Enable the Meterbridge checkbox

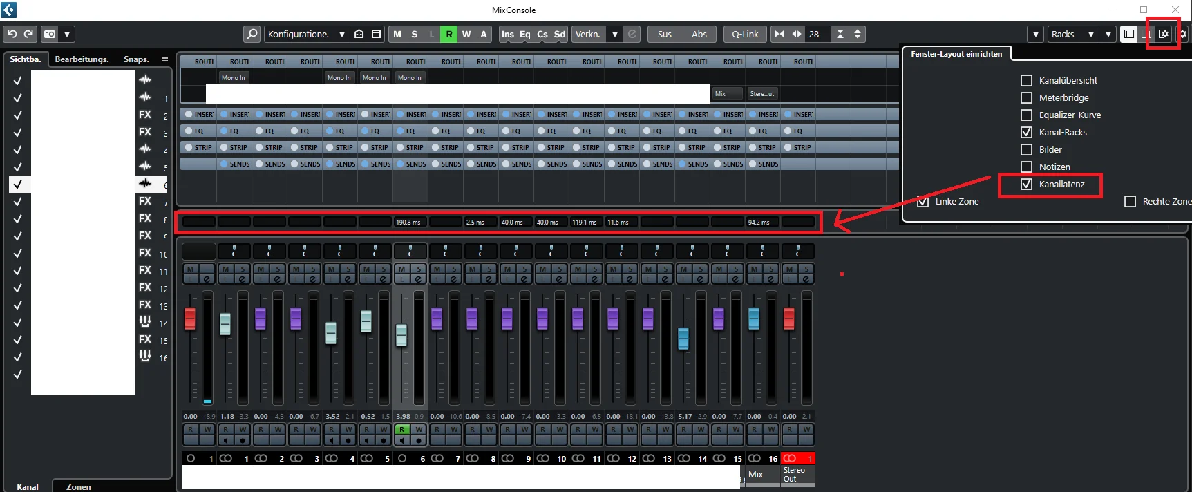click(1027, 97)
